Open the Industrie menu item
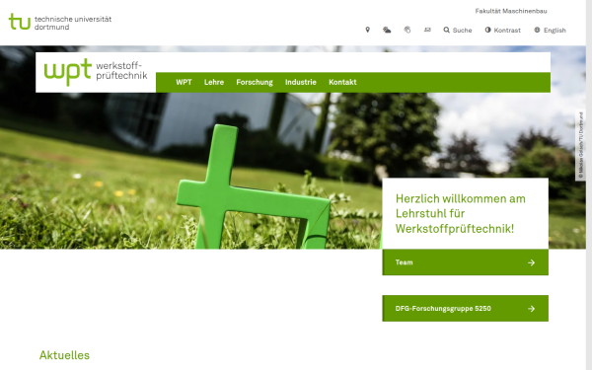 tap(301, 82)
